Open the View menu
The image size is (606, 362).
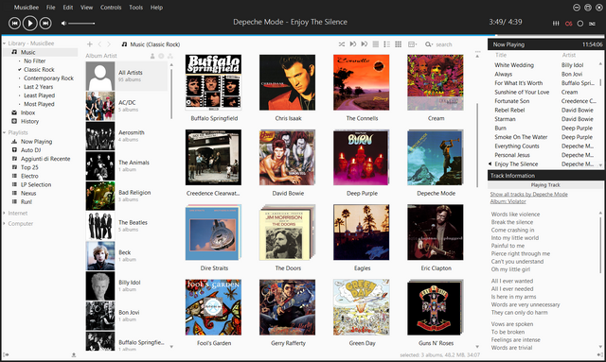(86, 8)
